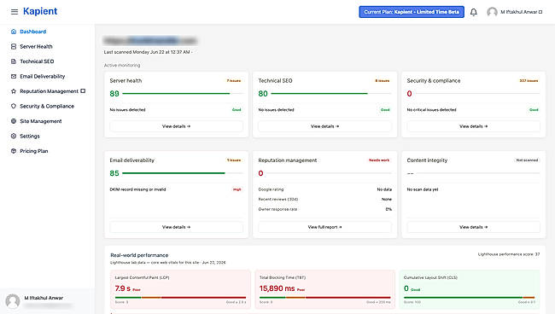The height and width of the screenshot is (314, 555).
Task: View details on Security & compliance card
Action: tap(474, 126)
